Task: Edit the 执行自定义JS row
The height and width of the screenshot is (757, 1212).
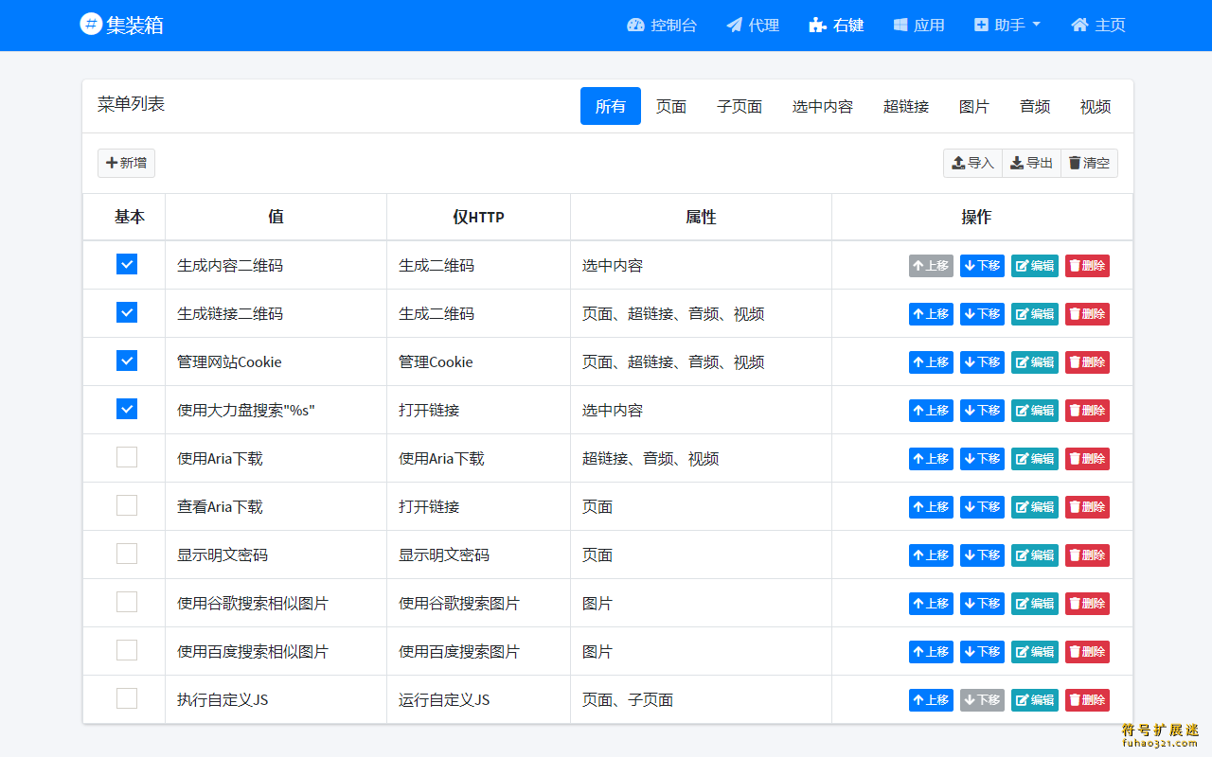Action: [x=1035, y=700]
